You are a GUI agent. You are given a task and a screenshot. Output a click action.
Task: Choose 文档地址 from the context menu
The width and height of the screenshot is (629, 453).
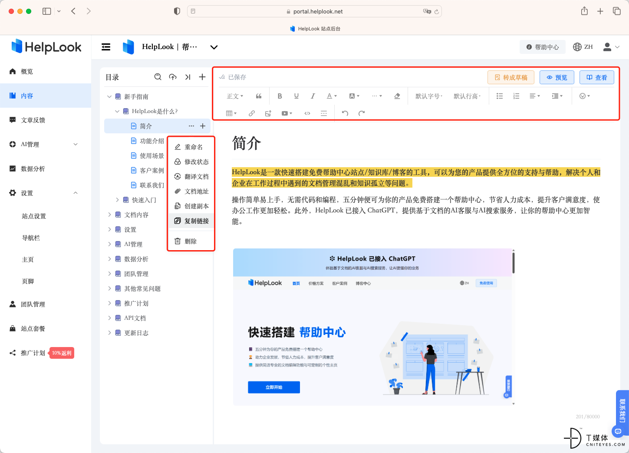point(191,191)
